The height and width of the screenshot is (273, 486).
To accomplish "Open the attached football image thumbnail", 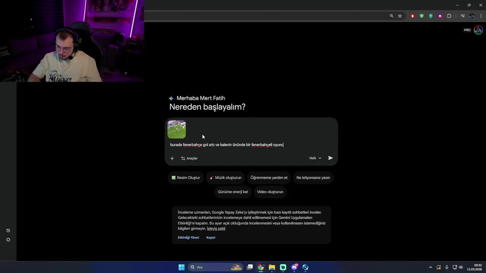I will [177, 129].
